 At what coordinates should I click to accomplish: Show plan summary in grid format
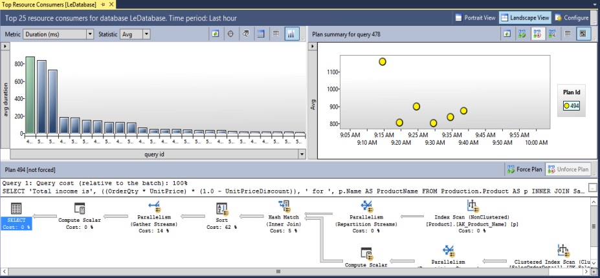click(x=568, y=34)
